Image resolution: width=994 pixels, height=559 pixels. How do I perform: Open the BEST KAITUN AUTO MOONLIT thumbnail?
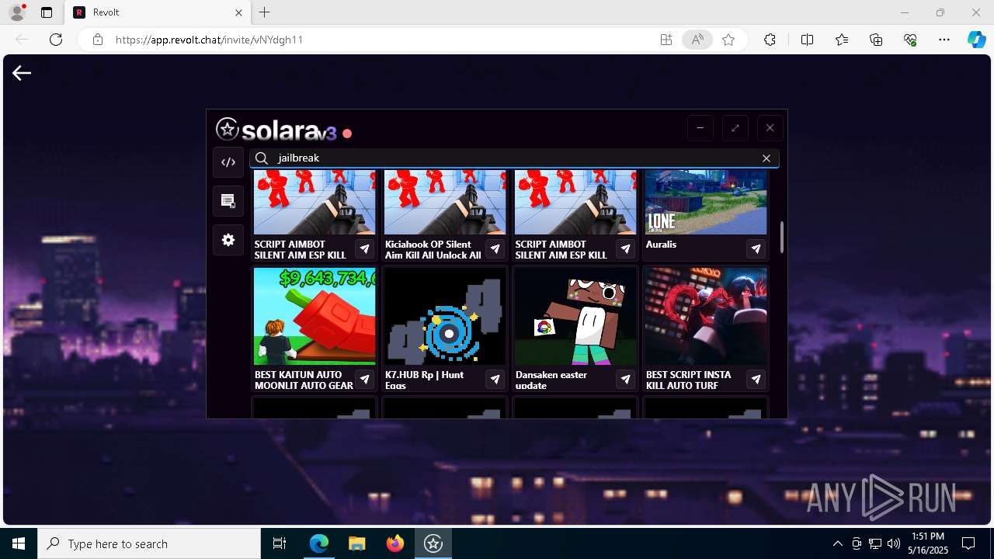click(315, 317)
